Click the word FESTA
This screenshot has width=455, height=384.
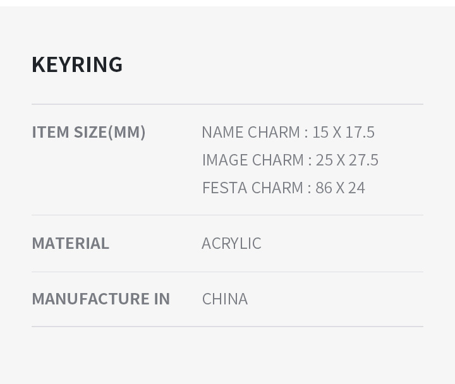pyautogui.click(x=224, y=188)
